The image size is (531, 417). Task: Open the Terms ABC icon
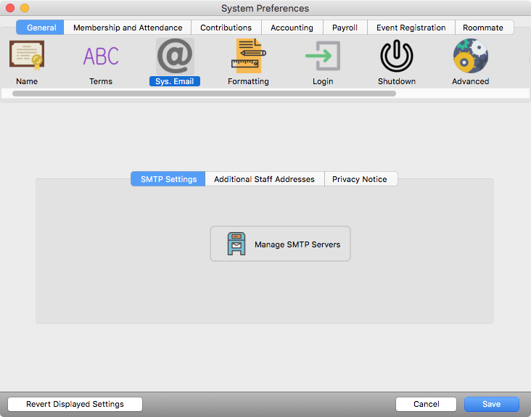coord(101,56)
